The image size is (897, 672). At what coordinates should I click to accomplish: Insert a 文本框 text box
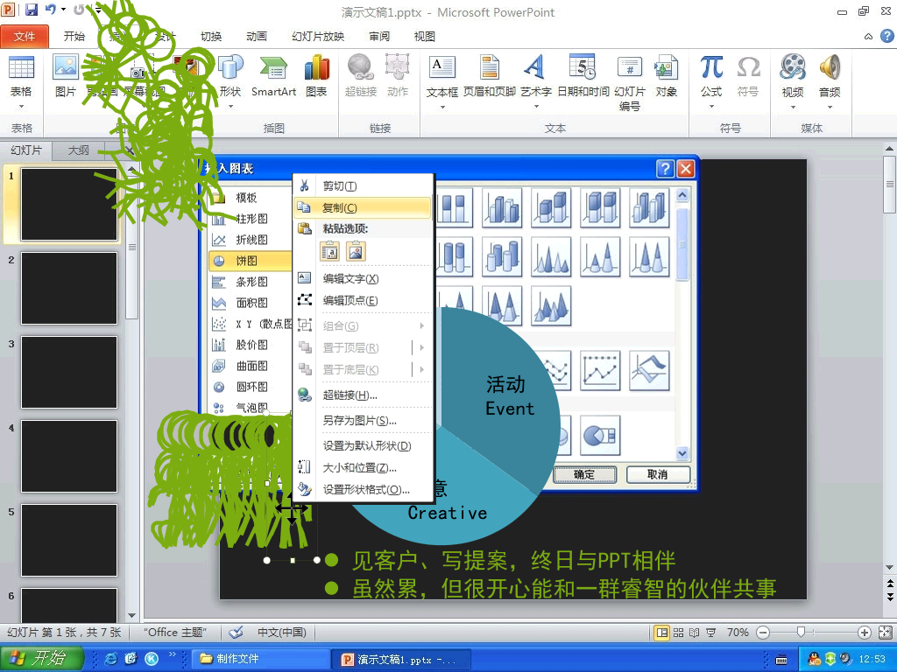[442, 80]
